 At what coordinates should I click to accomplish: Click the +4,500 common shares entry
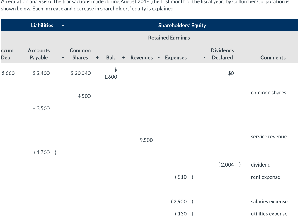point(82,96)
